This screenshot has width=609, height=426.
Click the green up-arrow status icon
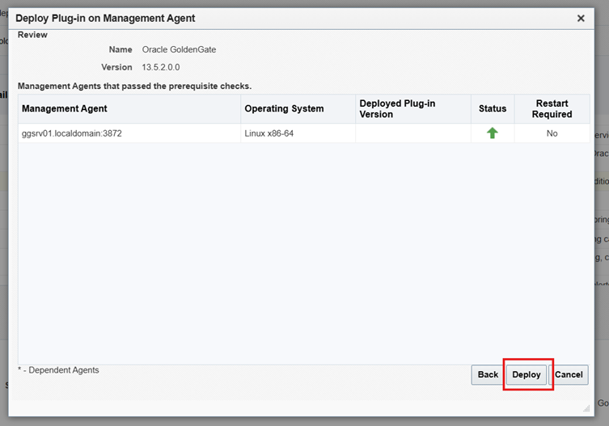coord(492,133)
